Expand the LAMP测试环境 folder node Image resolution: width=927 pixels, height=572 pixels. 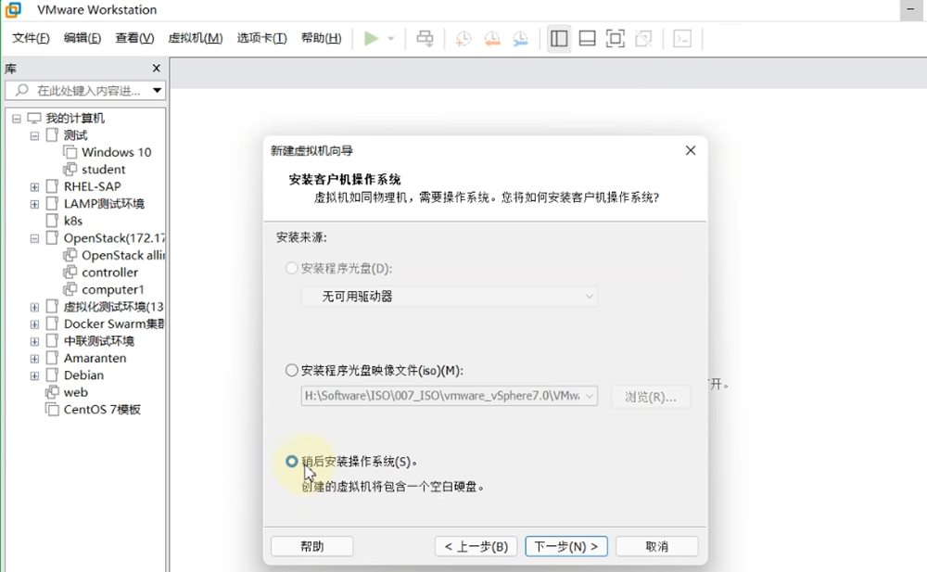(x=34, y=205)
